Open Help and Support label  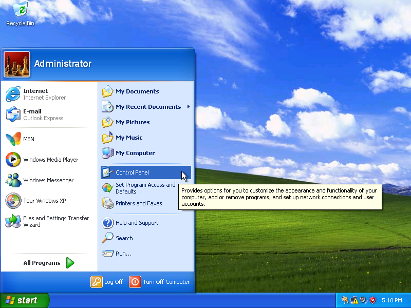coord(137,223)
